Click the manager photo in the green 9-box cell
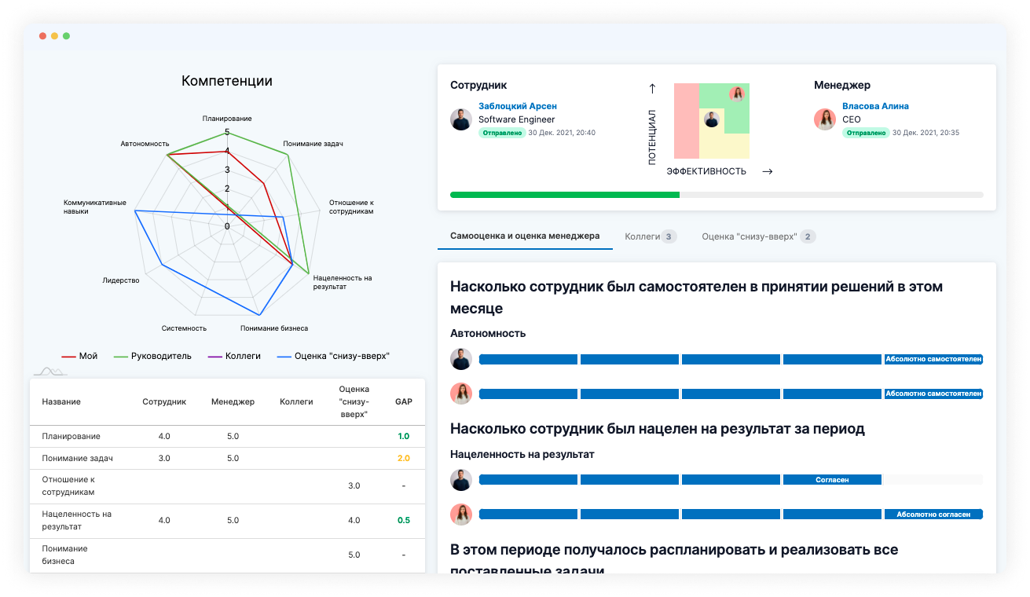Screen dimensions: 1030x597 (x=737, y=94)
